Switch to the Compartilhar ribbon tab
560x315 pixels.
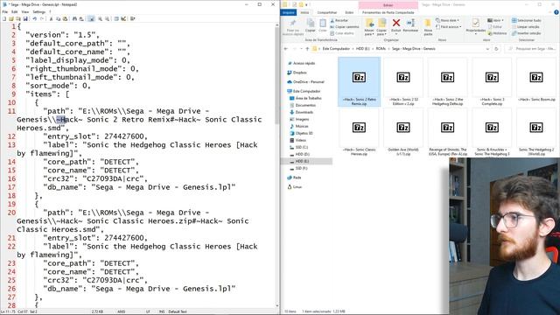326,12
